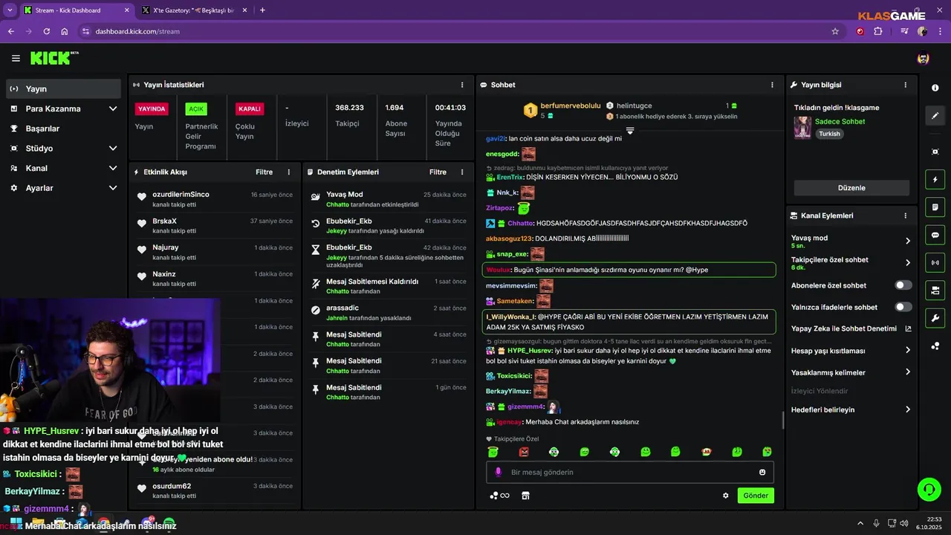Image resolution: width=951 pixels, height=535 pixels.
Task: Select the pencil edit icon in the right rail
Action: [935, 116]
